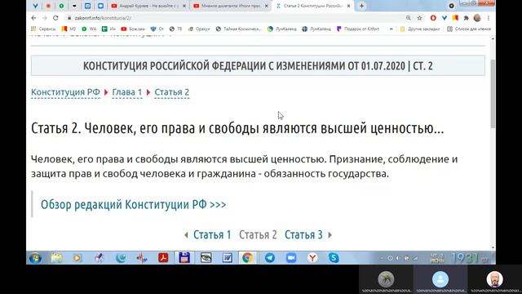Click the scrollbar down arrow
This screenshot has height=294, width=522.
click(493, 247)
